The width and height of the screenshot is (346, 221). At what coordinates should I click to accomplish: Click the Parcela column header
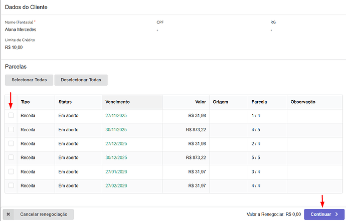tap(259, 102)
